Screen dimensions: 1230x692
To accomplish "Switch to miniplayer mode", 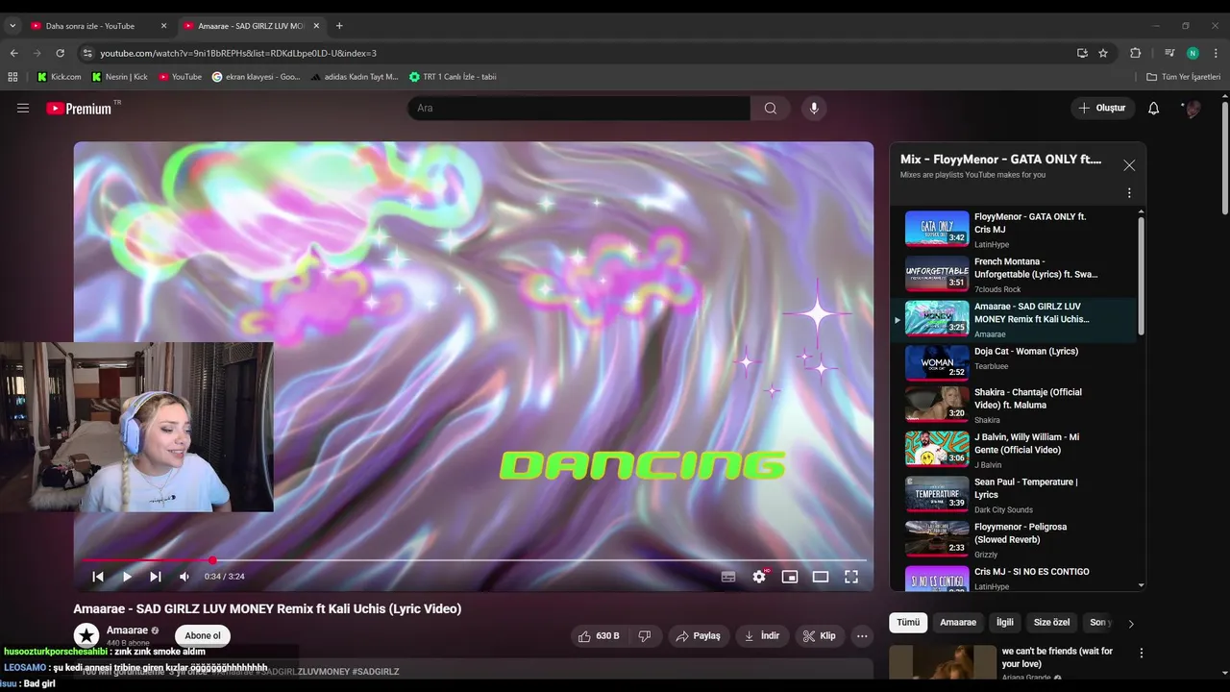I will 790,577.
